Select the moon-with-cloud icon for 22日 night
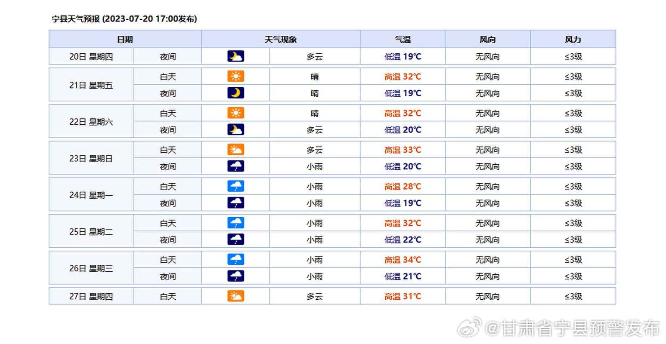Screen dimensions: 666x344 tap(236, 129)
